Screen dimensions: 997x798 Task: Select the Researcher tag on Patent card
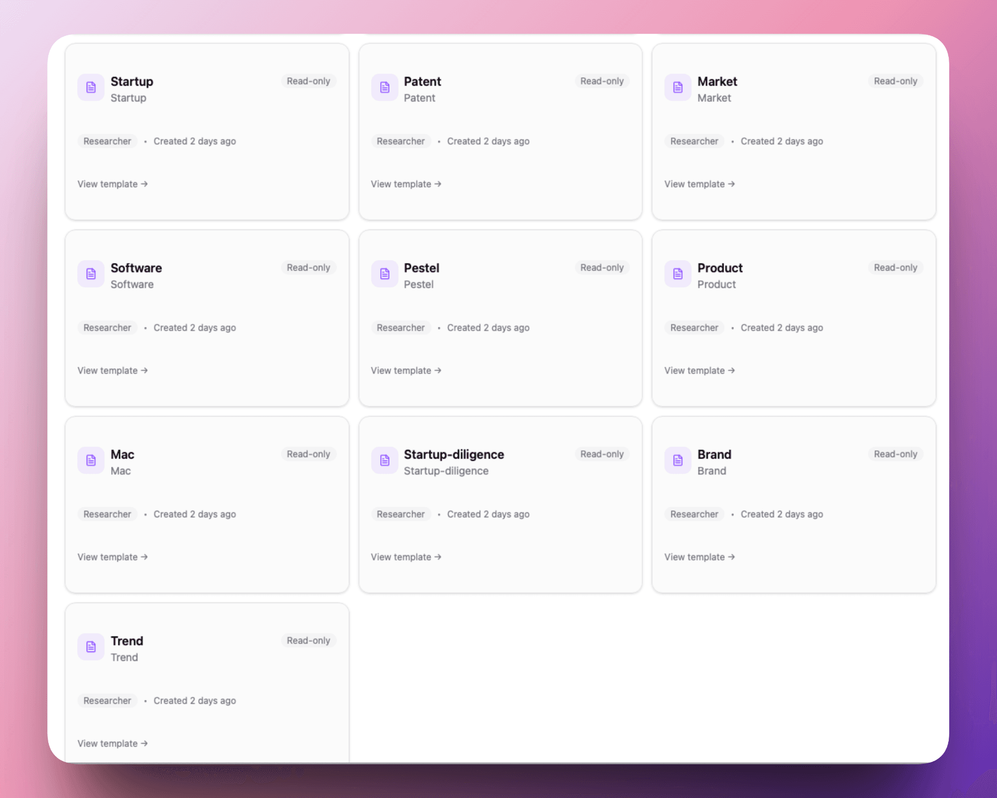point(400,141)
